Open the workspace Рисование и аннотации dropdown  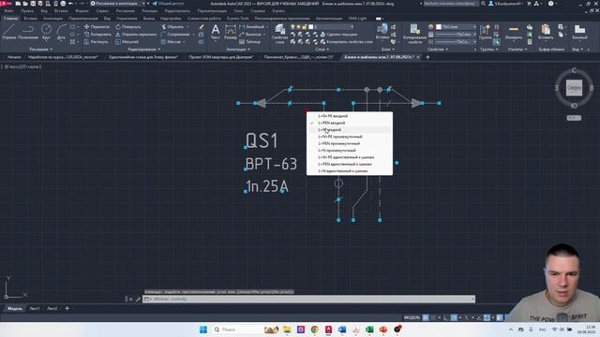coord(117,4)
